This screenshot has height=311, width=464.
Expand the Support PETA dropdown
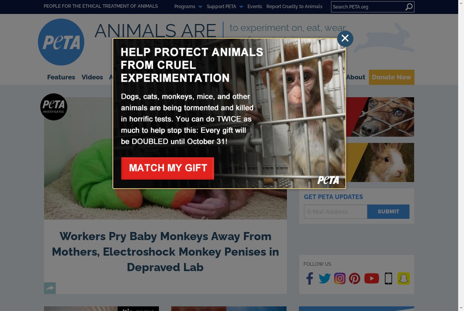pos(225,7)
